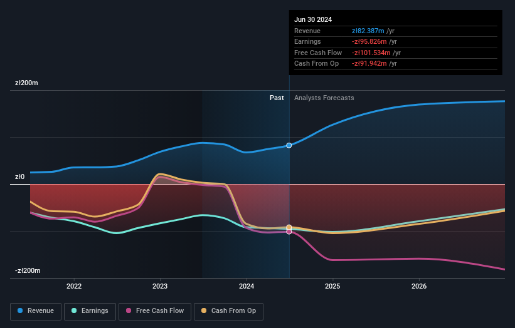The image size is (515, 328).
Task: Click the teal Earnings legend dot
Action: click(x=74, y=310)
